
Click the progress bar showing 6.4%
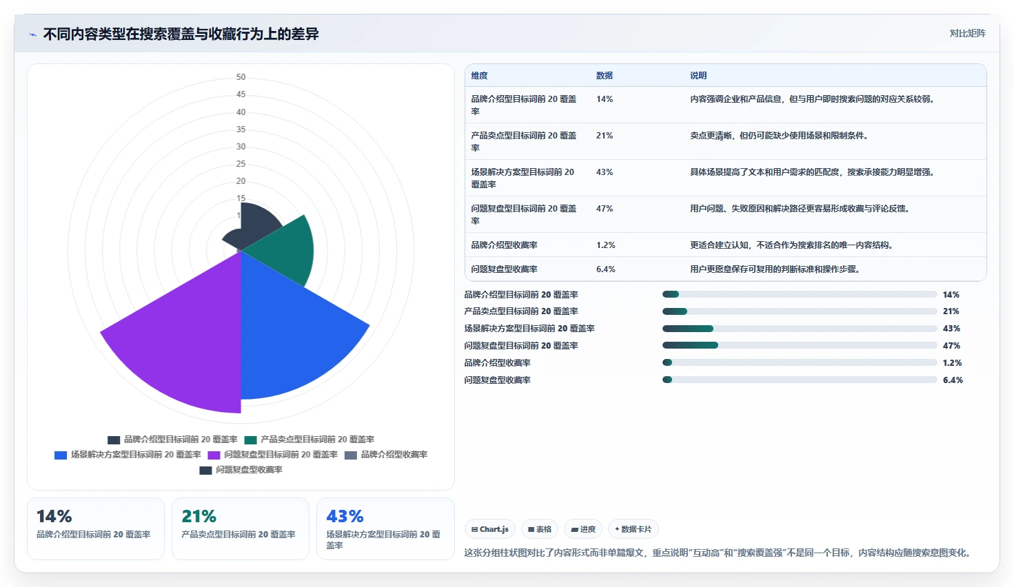coord(800,380)
